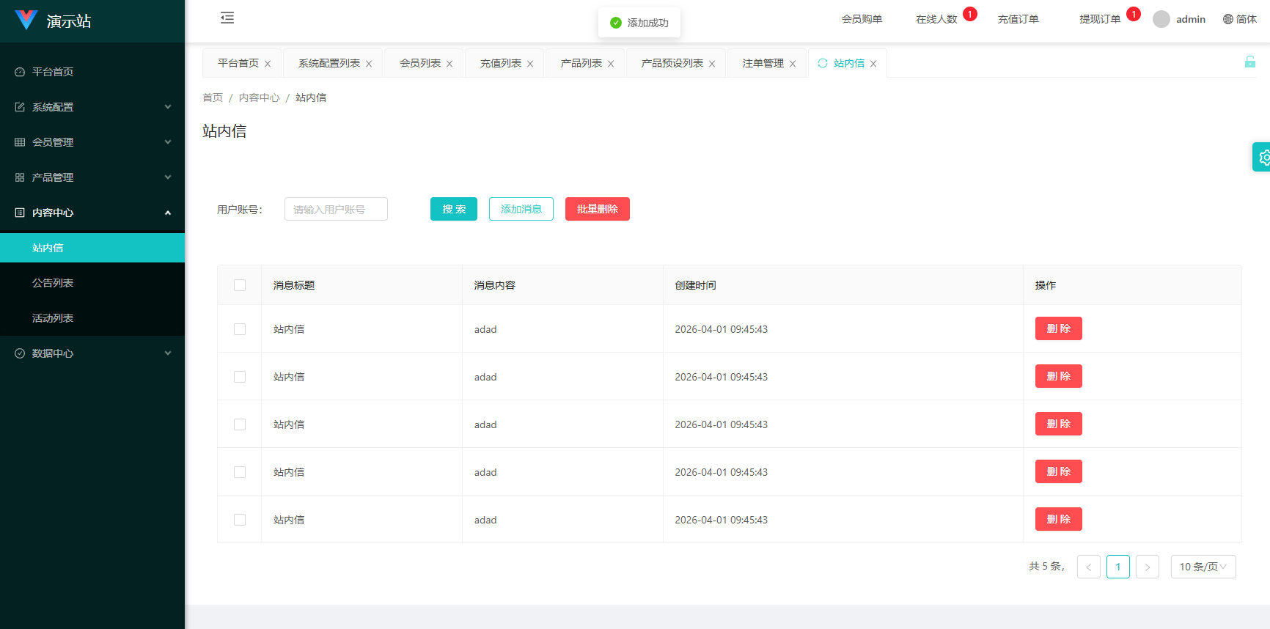Viewport: 1270px width, 629px height.
Task: Click the 添加消息 button
Action: coord(521,209)
